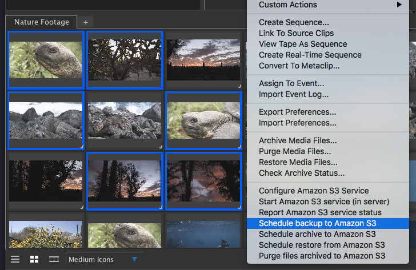This screenshot has height=270, width=416.
Task: Add a new tab with plus icon
Action: click(86, 22)
